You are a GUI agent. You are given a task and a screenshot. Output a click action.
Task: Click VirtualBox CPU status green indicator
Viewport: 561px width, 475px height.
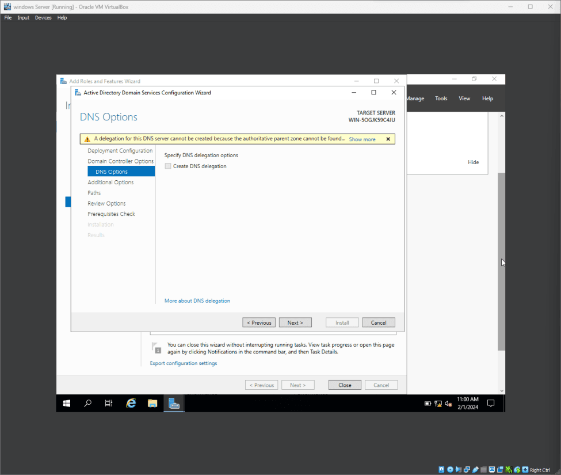[x=509, y=470]
